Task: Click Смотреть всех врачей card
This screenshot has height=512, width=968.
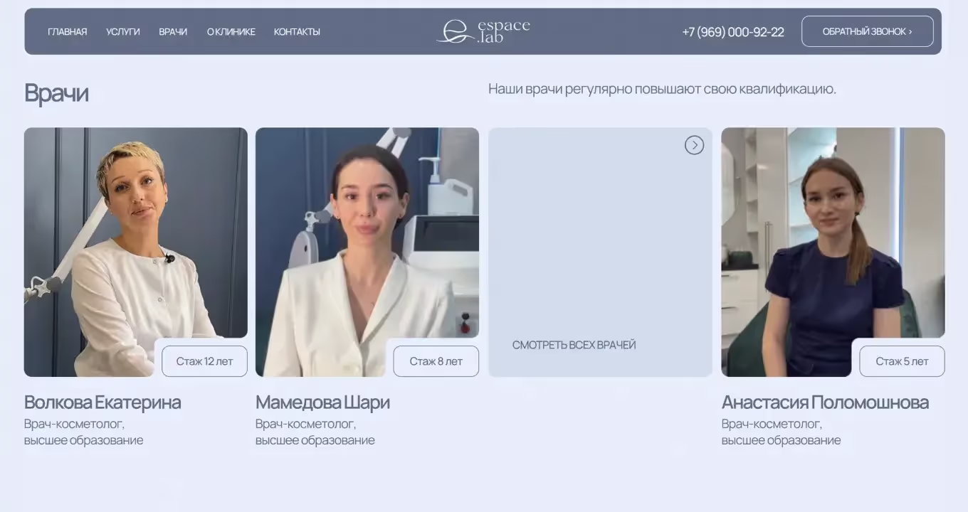Action: click(x=600, y=252)
